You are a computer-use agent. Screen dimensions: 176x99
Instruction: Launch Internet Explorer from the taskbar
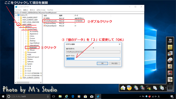point(67,97)
